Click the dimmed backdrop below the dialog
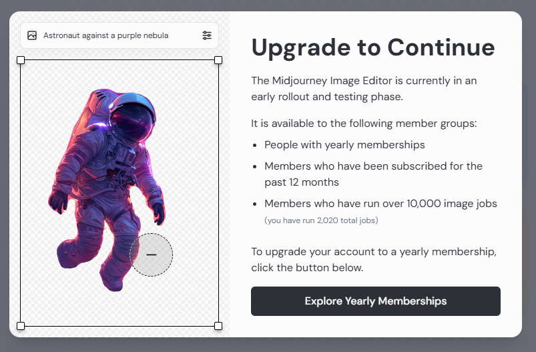536x352 pixels. 267,345
